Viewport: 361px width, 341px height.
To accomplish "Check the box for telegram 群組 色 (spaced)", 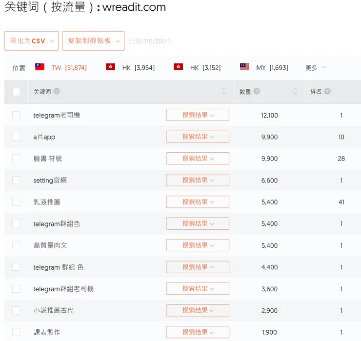I will click(16, 267).
